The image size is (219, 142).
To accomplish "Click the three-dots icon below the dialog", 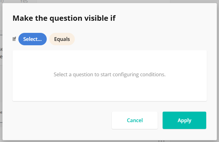I will pos(161,141).
